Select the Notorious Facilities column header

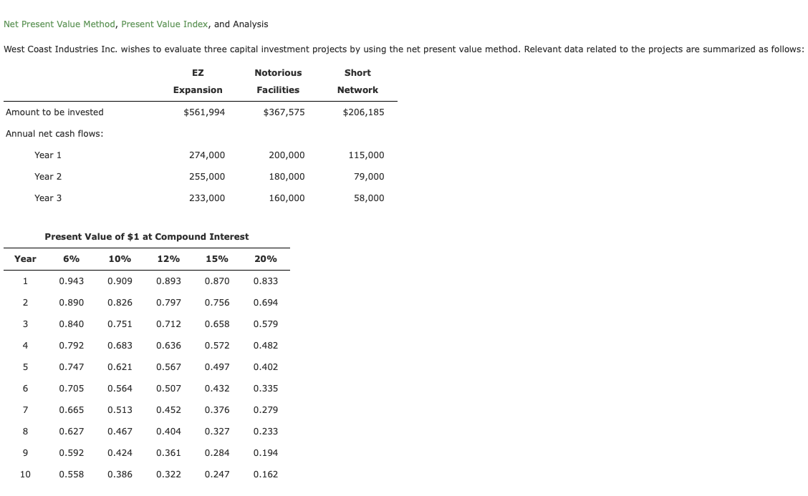(278, 81)
